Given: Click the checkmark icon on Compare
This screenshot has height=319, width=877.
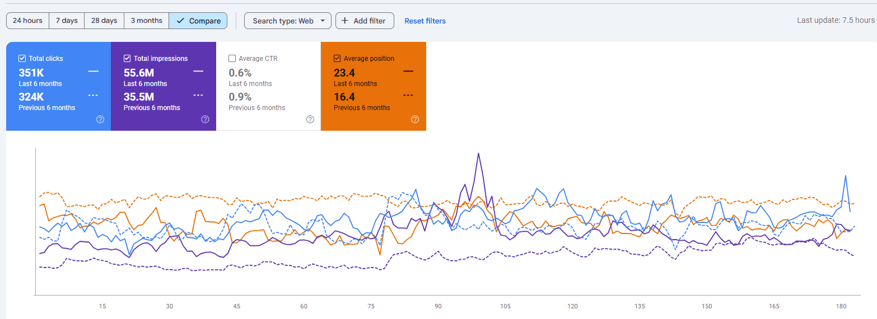Looking at the screenshot, I should 180,21.
